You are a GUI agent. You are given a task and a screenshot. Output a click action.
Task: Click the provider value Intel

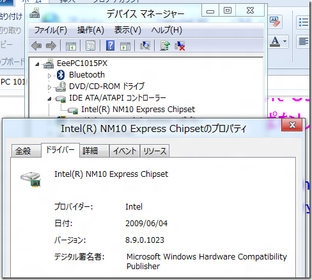[x=134, y=207]
